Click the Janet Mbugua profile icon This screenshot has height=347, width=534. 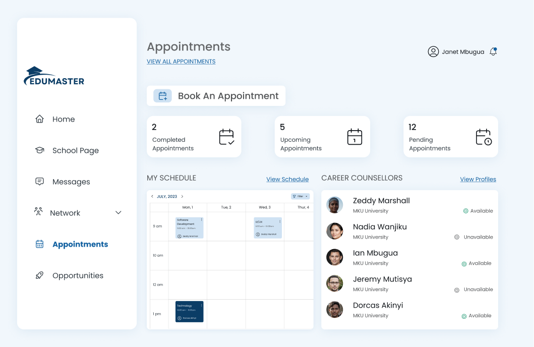[x=434, y=51]
